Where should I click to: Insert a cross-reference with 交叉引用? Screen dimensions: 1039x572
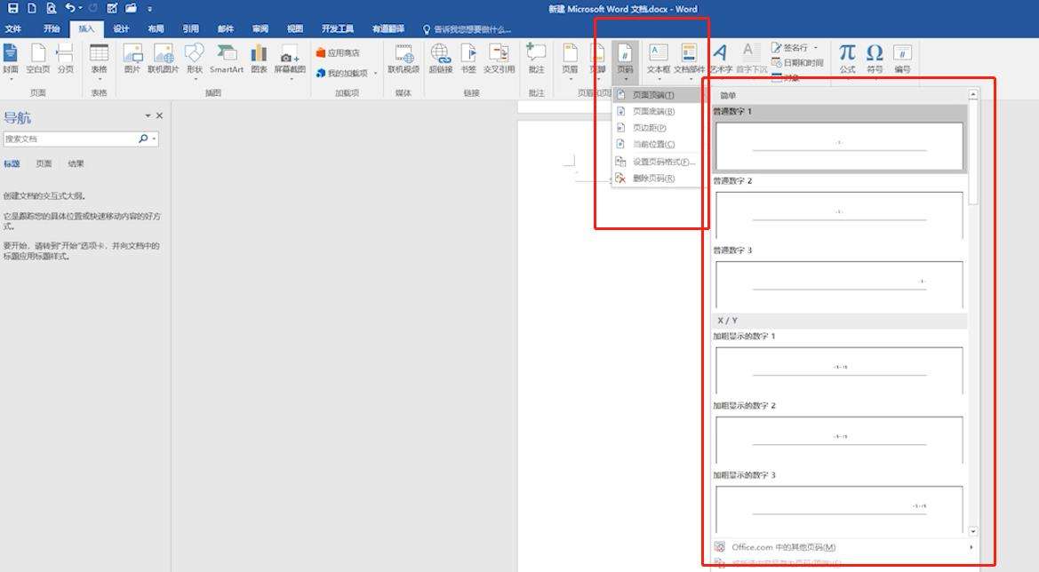pyautogui.click(x=499, y=60)
